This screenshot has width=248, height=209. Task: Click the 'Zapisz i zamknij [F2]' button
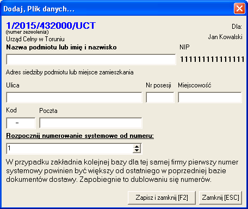click(x=162, y=198)
